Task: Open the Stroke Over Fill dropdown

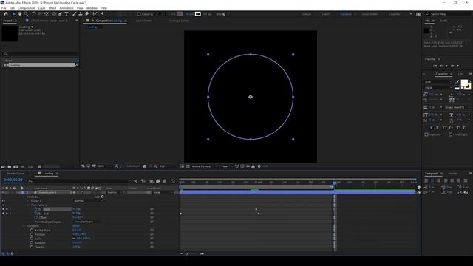Action: click(x=457, y=107)
